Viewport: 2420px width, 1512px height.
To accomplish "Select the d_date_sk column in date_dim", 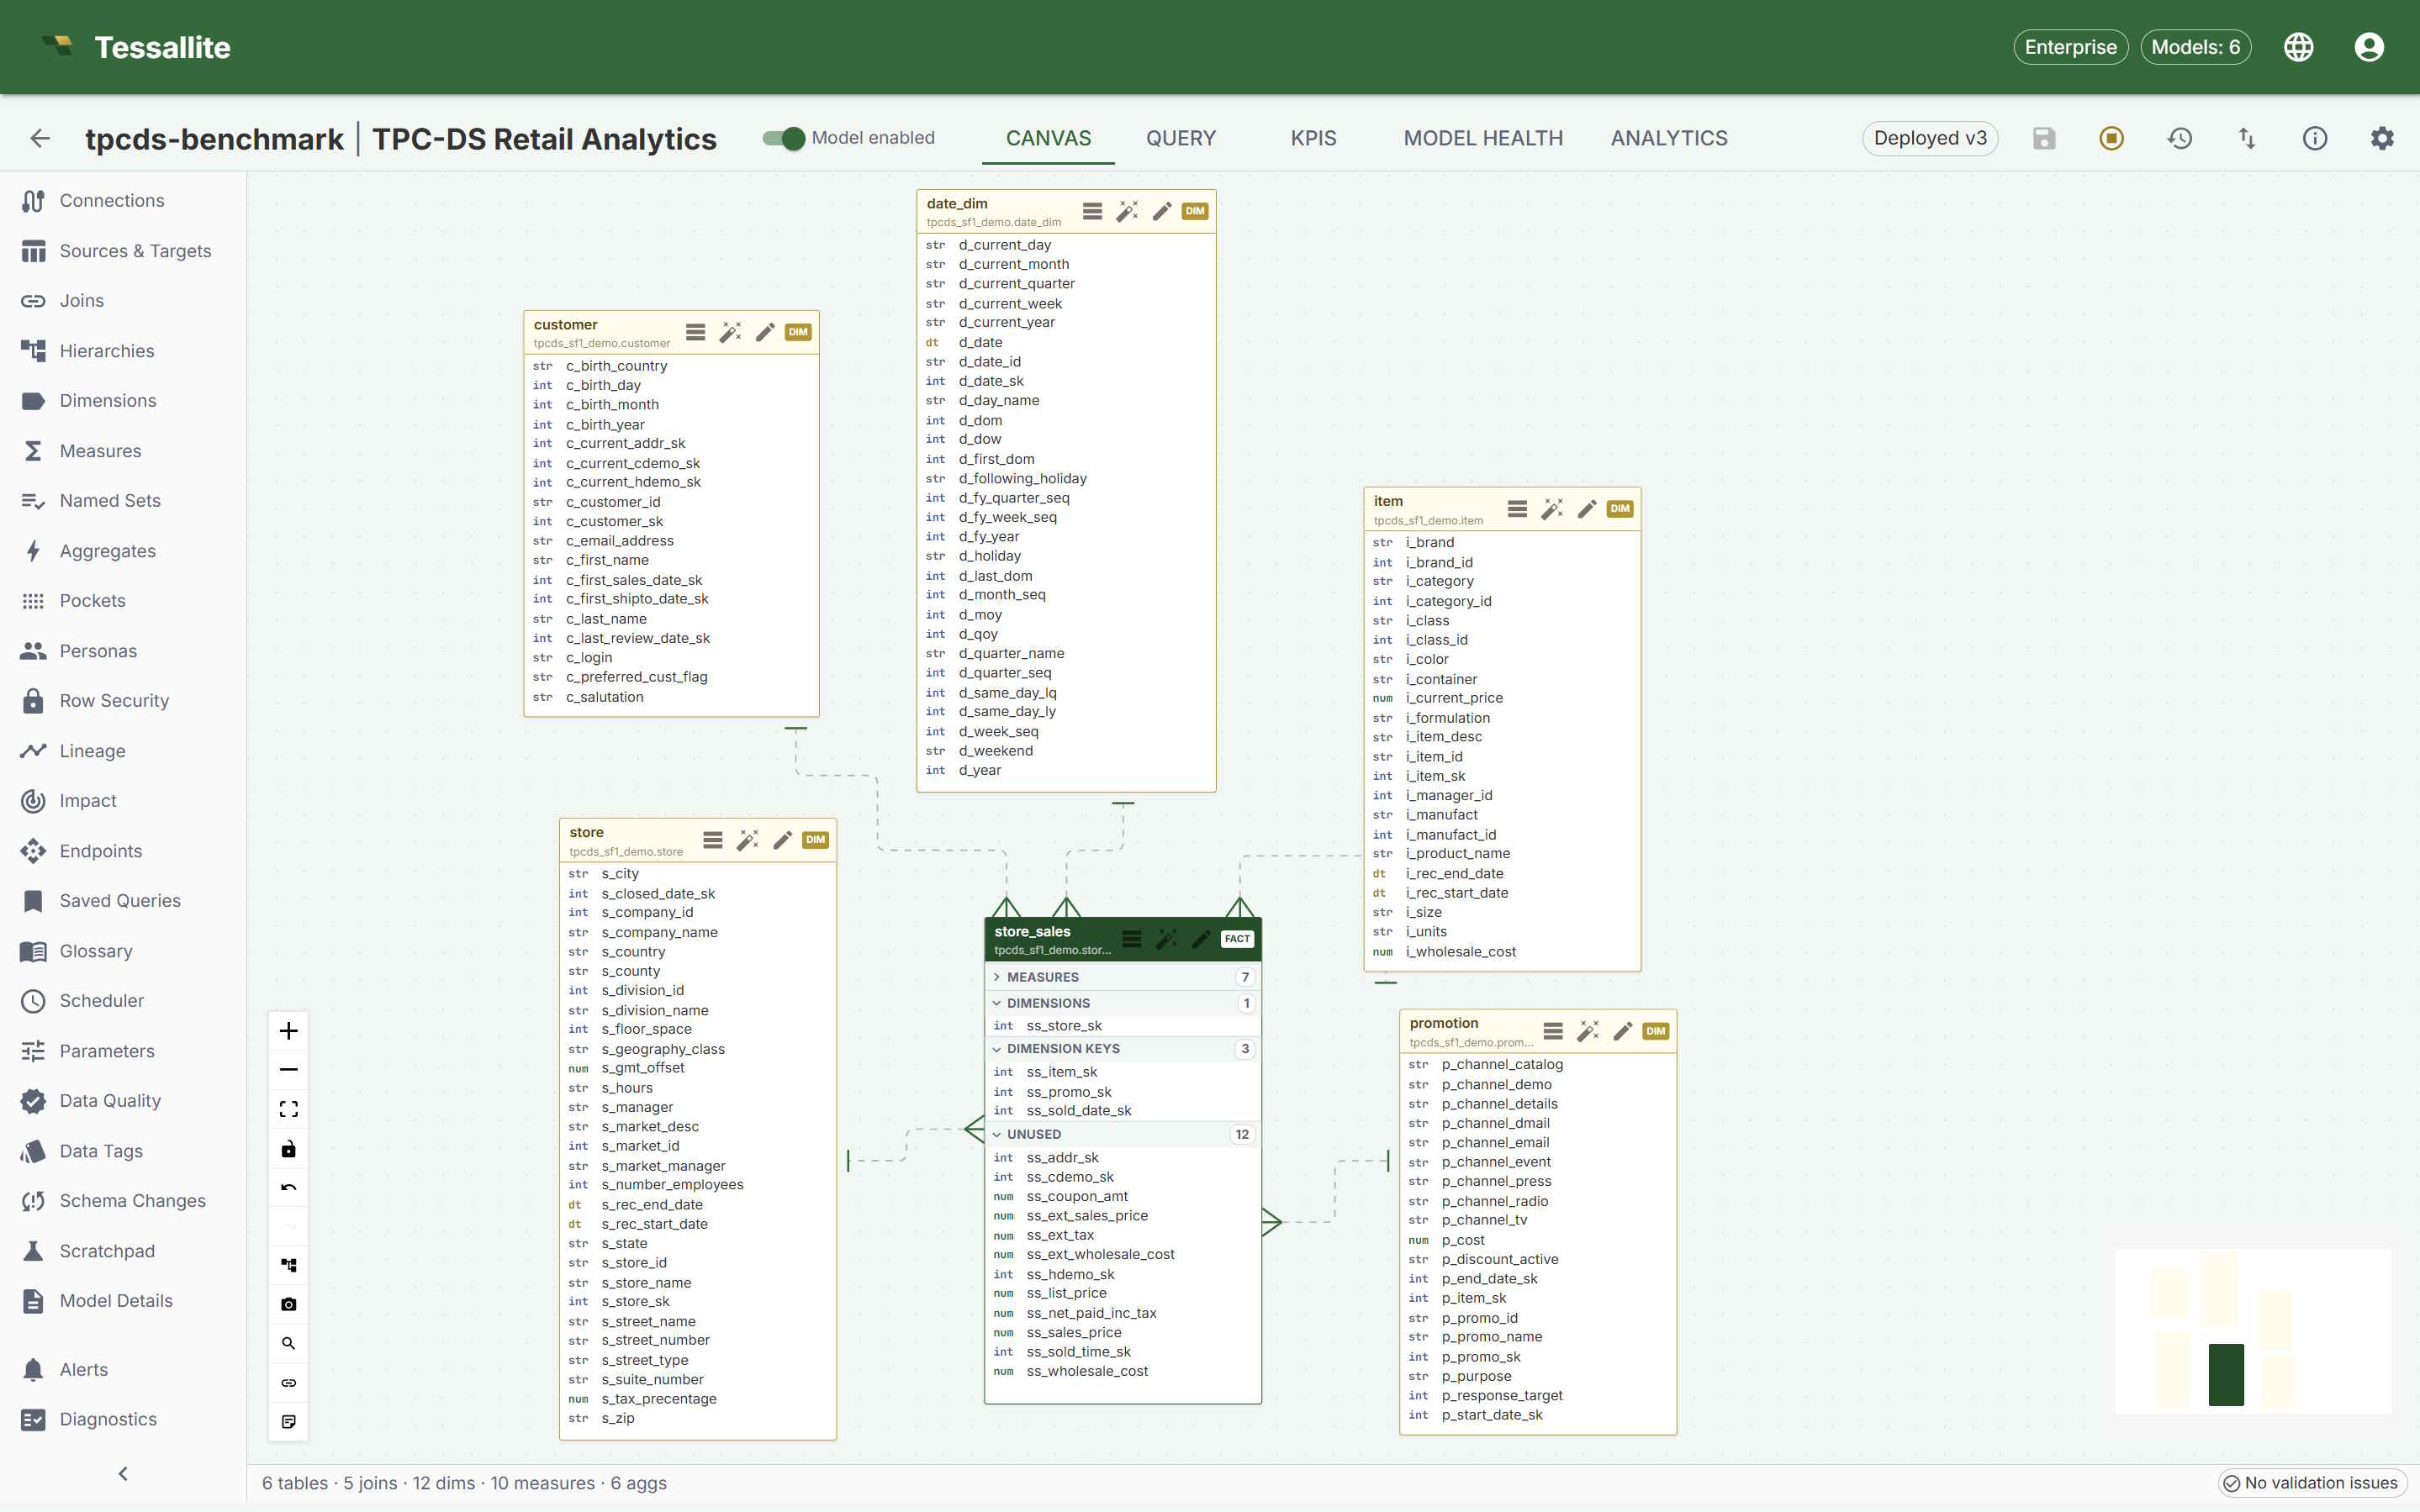I will [x=1065, y=381].
